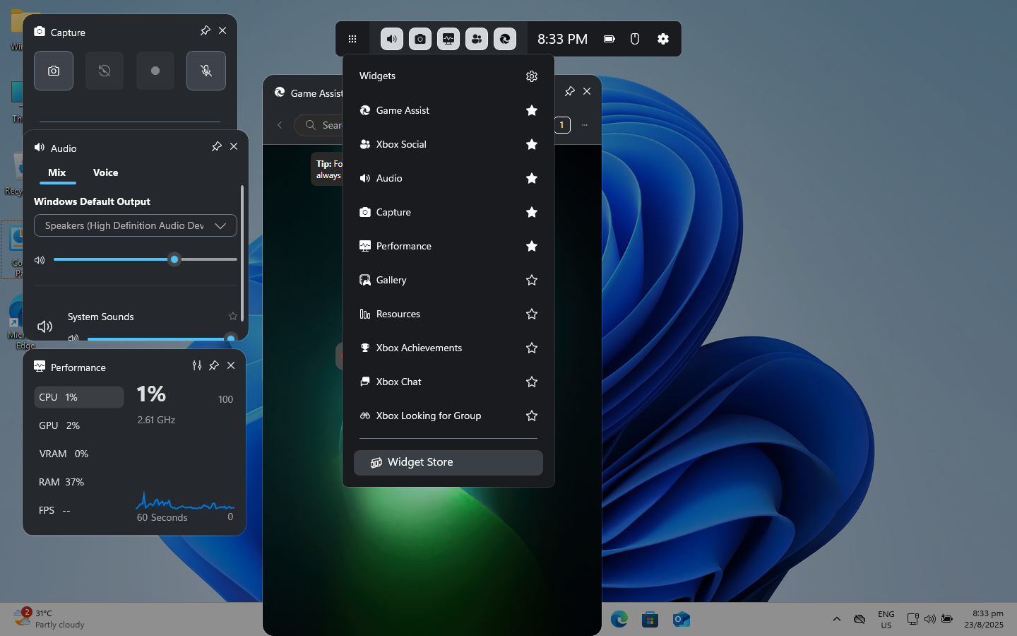Take a screenshot with the camera button

54,71
